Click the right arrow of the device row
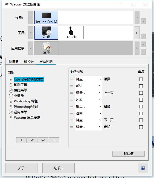154x178 pixels. (137, 17)
